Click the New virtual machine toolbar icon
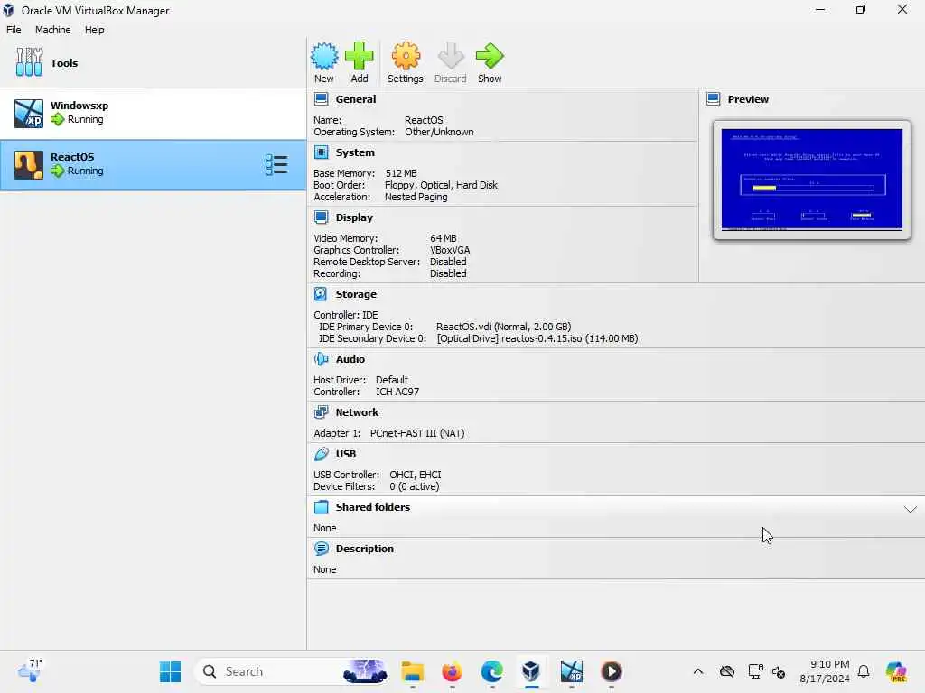 pyautogui.click(x=324, y=57)
